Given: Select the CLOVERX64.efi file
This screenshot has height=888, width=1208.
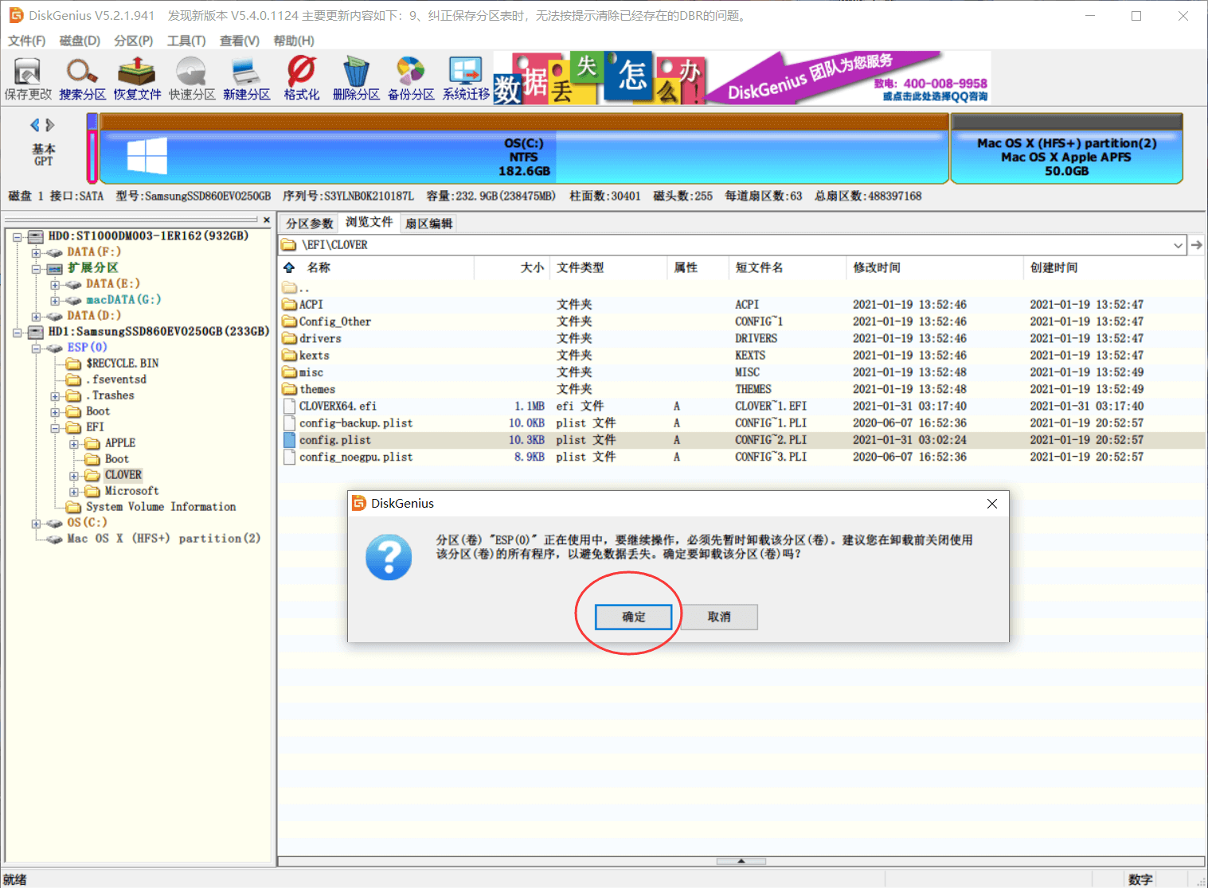Looking at the screenshot, I should coord(338,406).
